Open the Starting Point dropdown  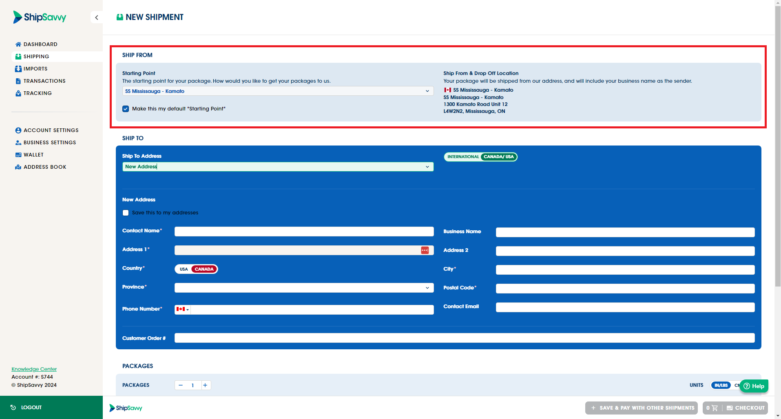278,91
